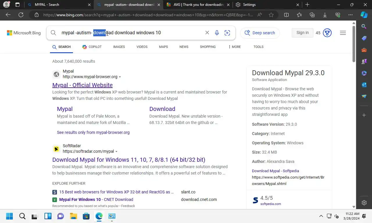
Task: Open Microsoft Store from taskbar
Action: point(86,216)
